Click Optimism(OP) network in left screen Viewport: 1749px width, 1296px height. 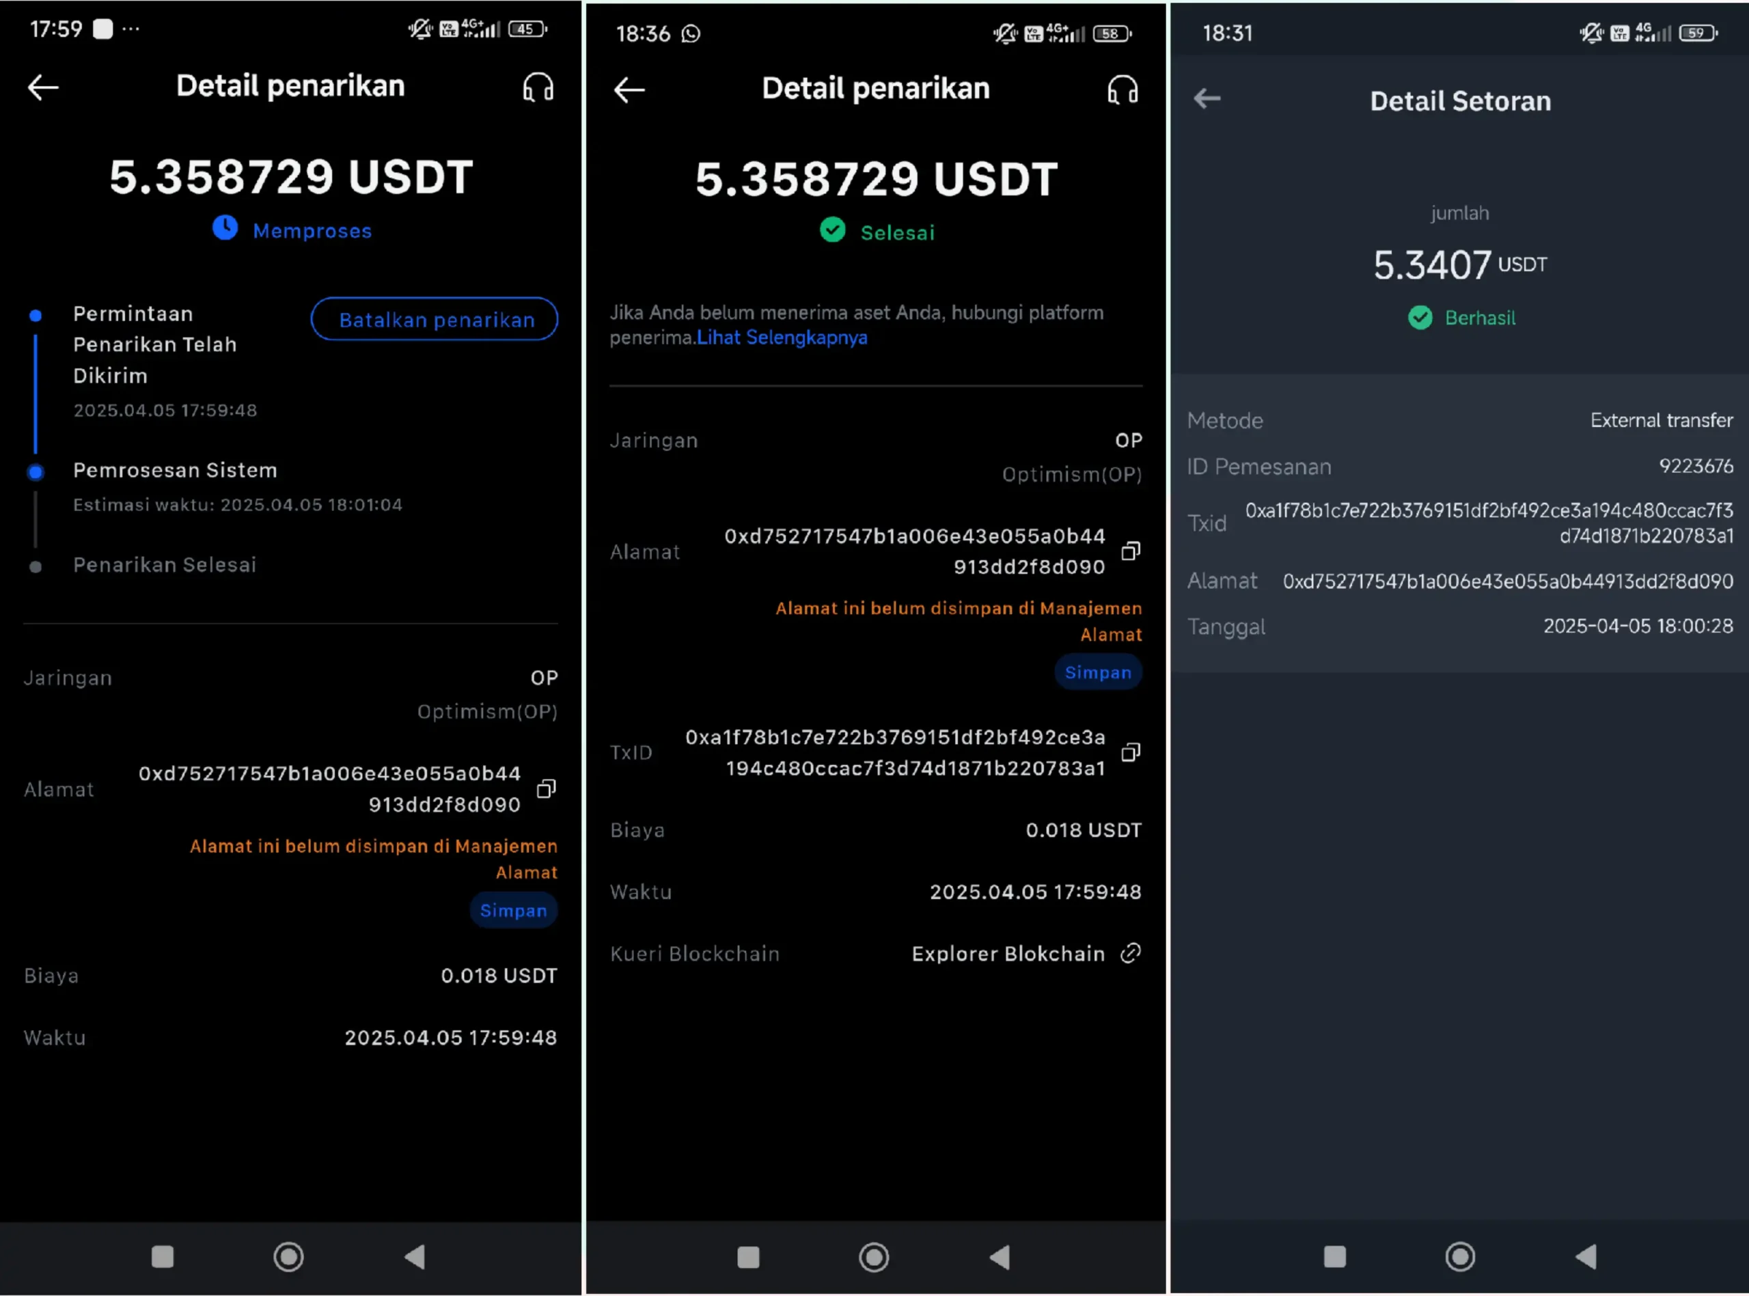487,712
